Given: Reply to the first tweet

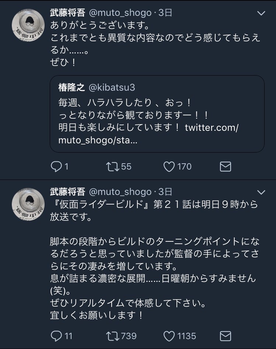Looking at the screenshot, I should [x=56, y=167].
